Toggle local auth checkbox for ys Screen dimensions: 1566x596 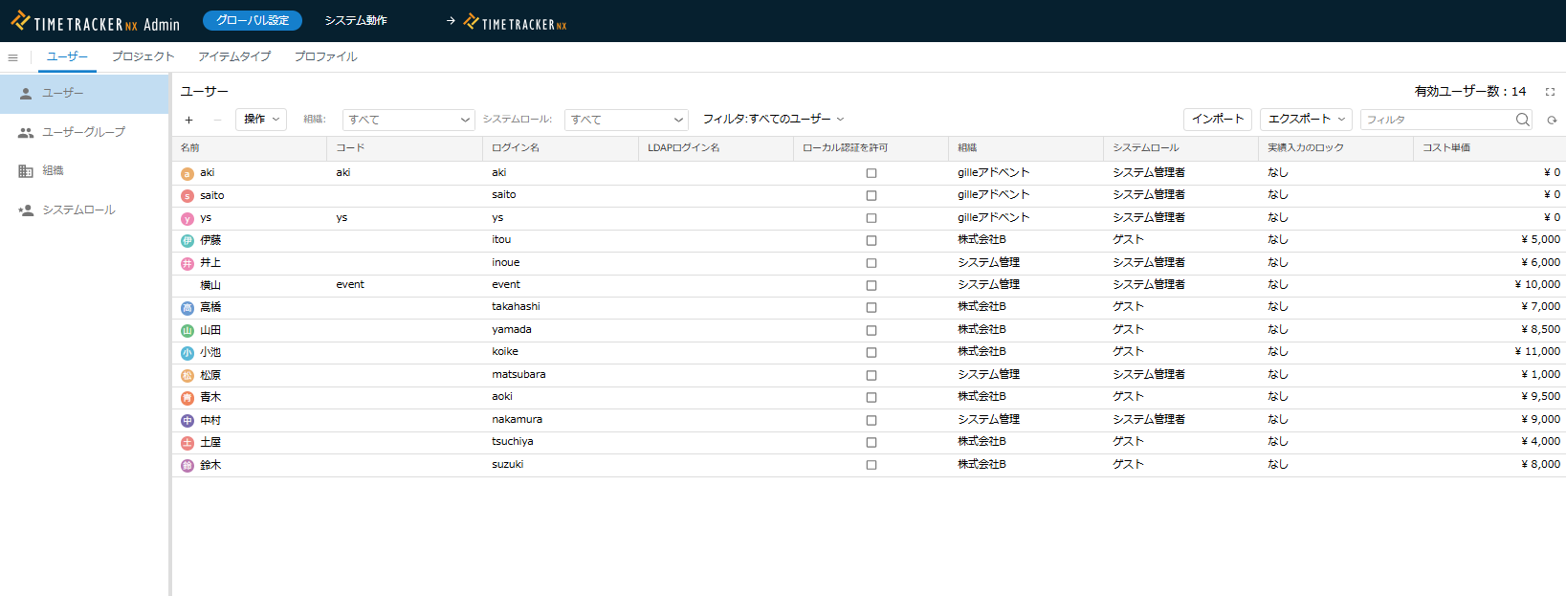click(x=871, y=218)
